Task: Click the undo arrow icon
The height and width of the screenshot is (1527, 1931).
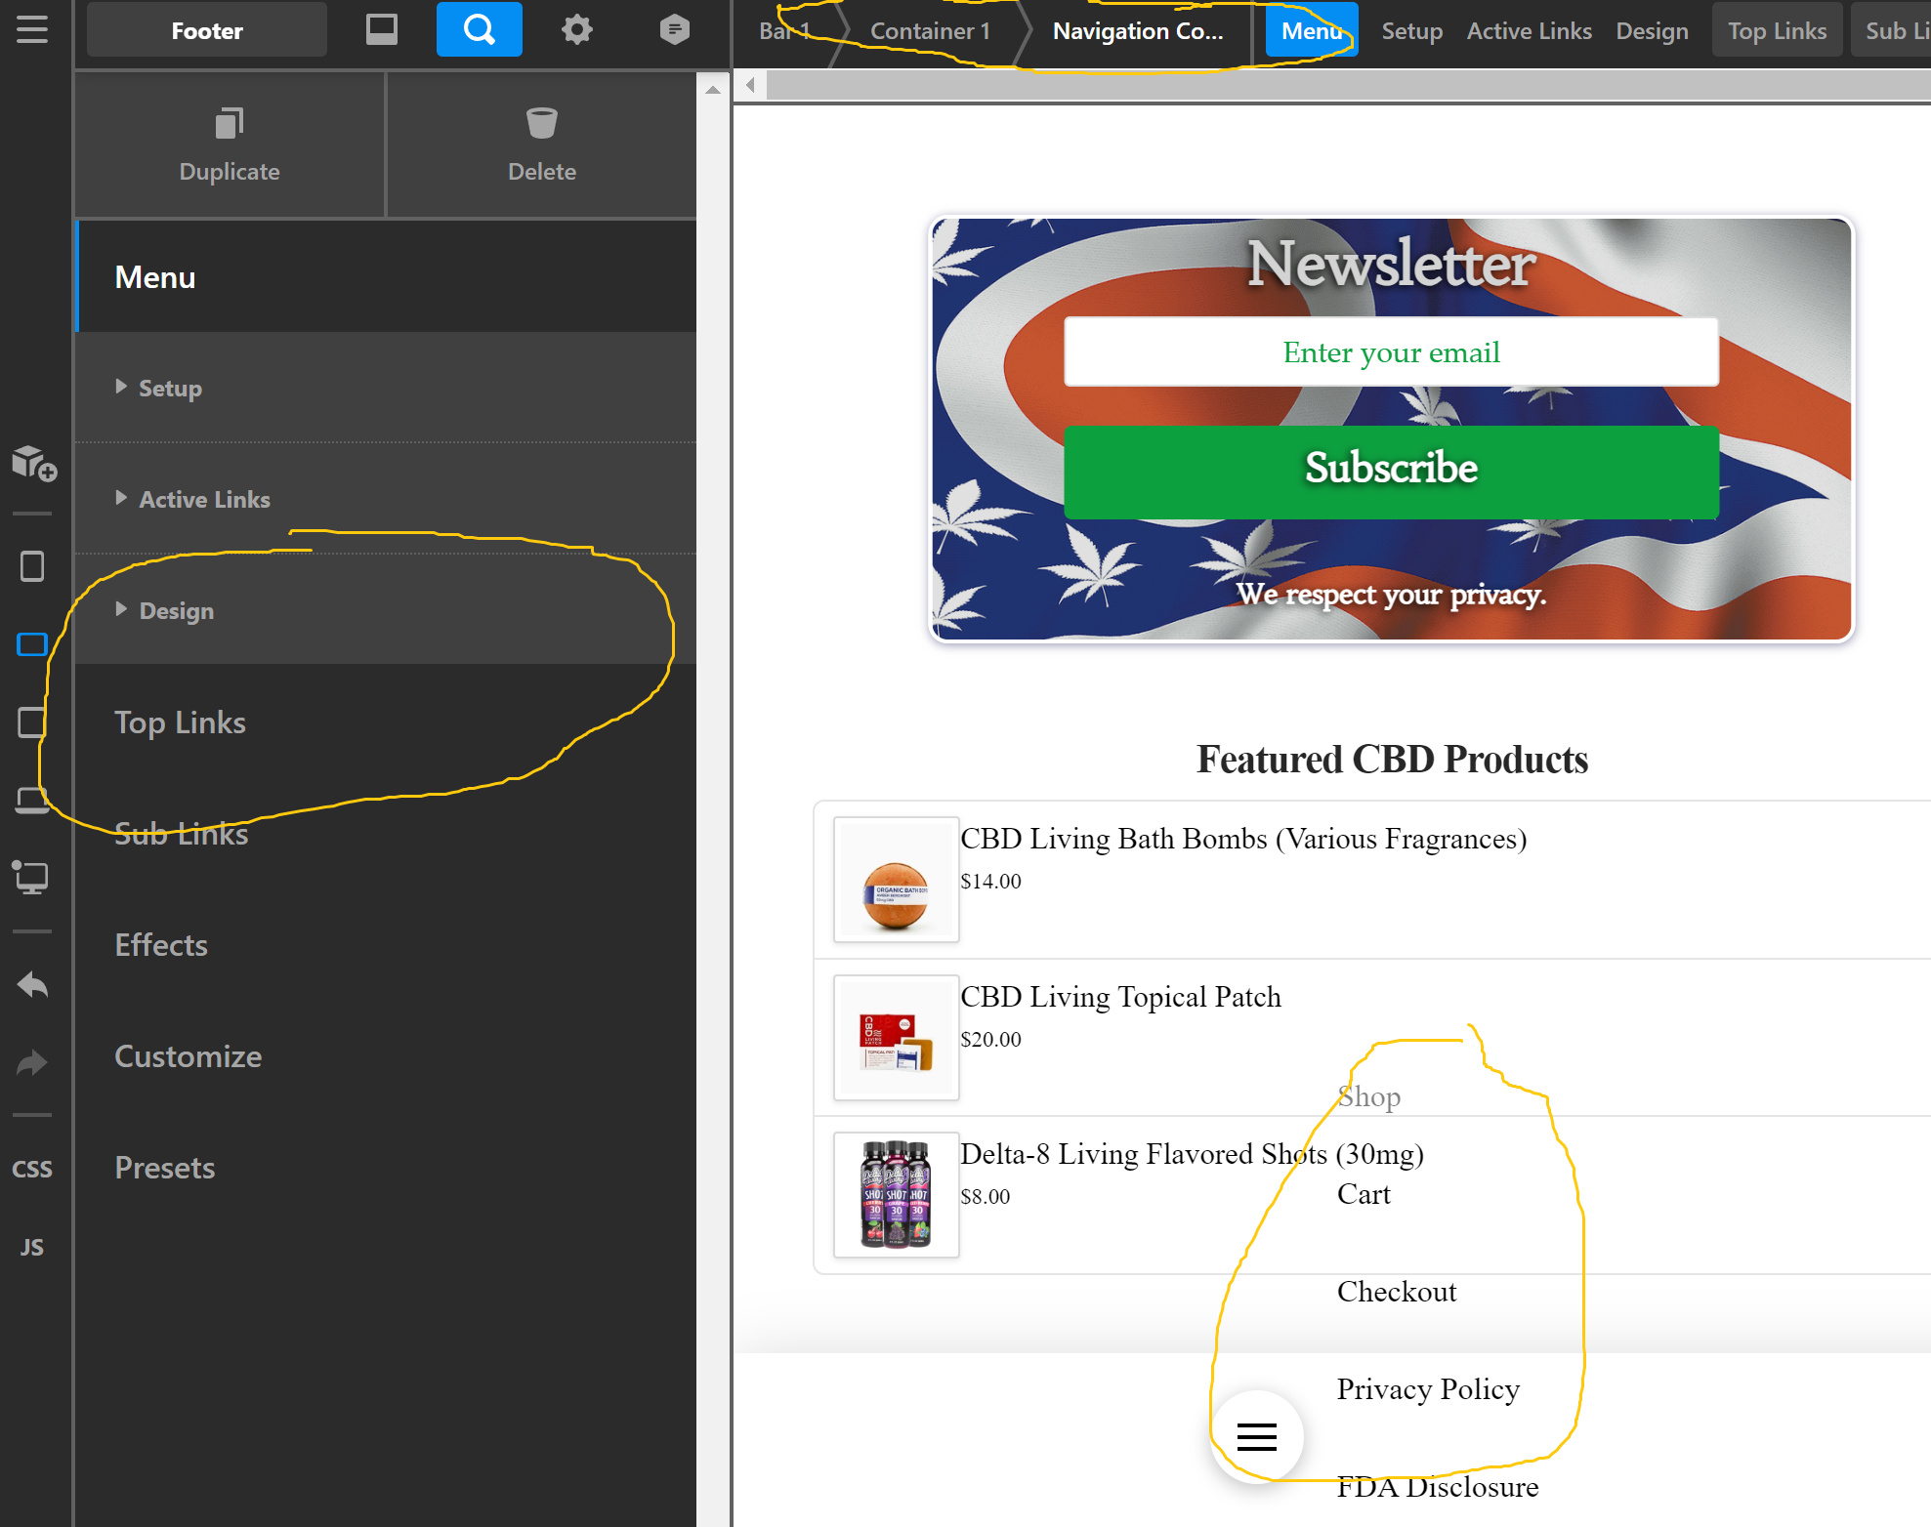Action: coord(32,984)
